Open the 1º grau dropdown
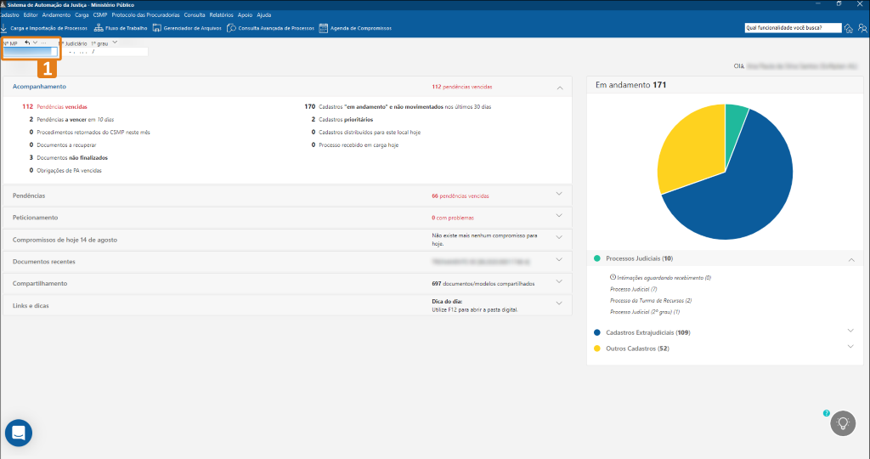Viewport: 870px width, 459px height. point(115,42)
